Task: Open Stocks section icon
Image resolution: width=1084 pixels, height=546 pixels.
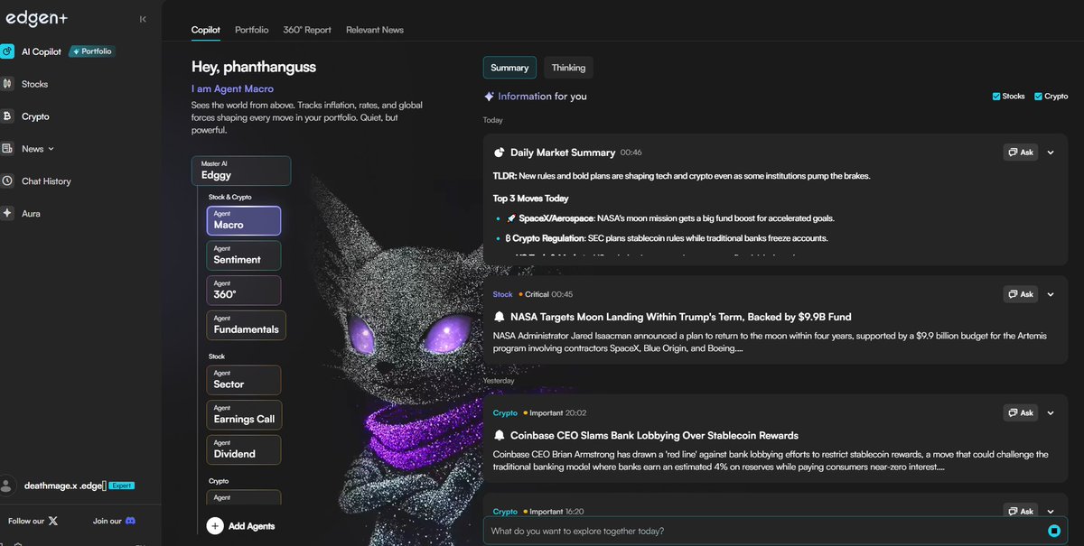Action: point(7,84)
